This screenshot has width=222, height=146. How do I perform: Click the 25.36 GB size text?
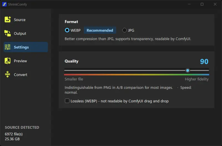pyautogui.click(x=12, y=139)
